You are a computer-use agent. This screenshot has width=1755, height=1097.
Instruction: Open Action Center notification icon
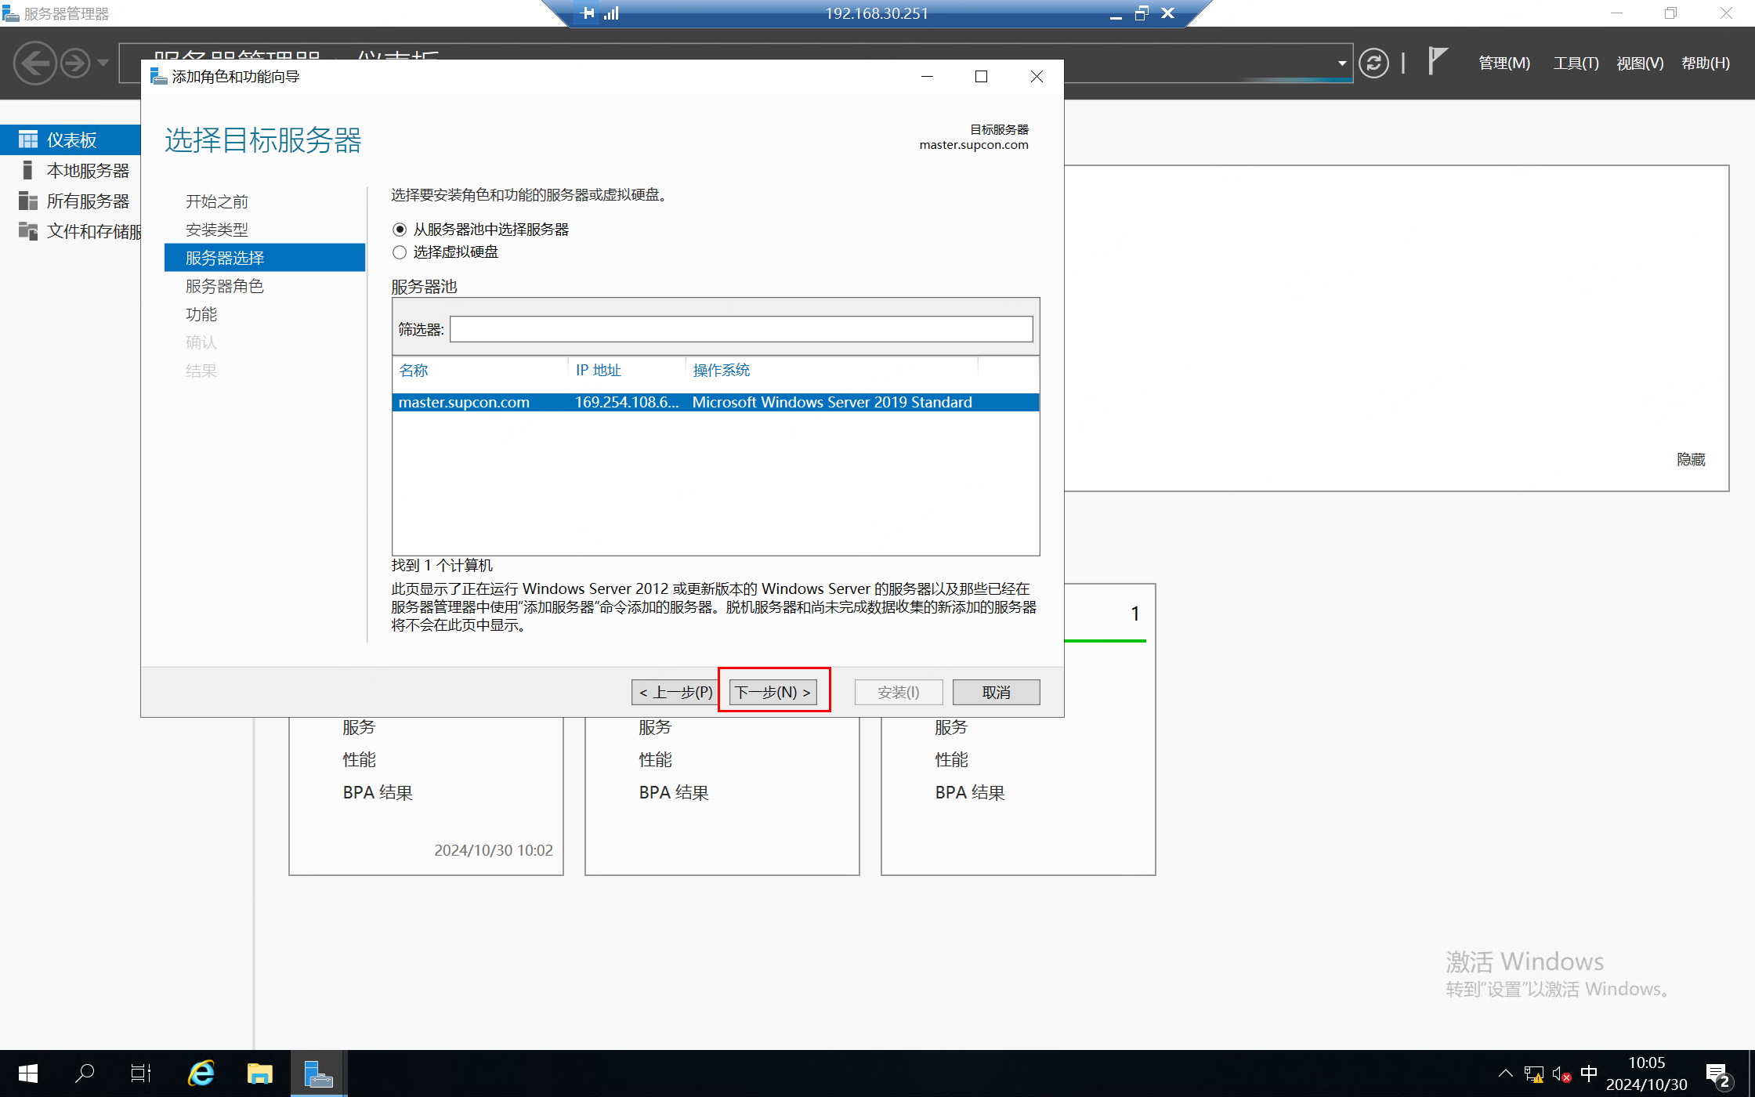1717,1074
